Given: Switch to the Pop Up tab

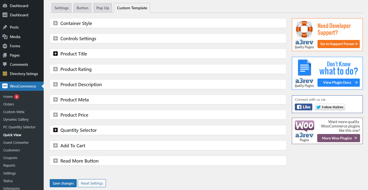Looking at the screenshot, I should pyautogui.click(x=103, y=8).
